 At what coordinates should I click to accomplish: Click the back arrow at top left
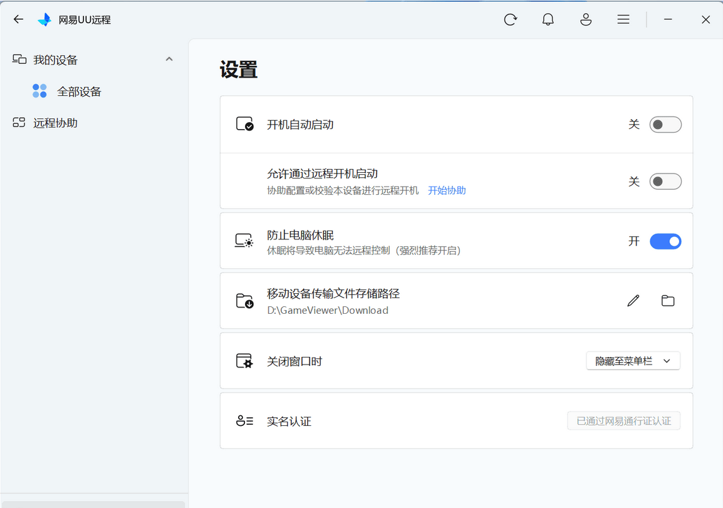pyautogui.click(x=18, y=19)
